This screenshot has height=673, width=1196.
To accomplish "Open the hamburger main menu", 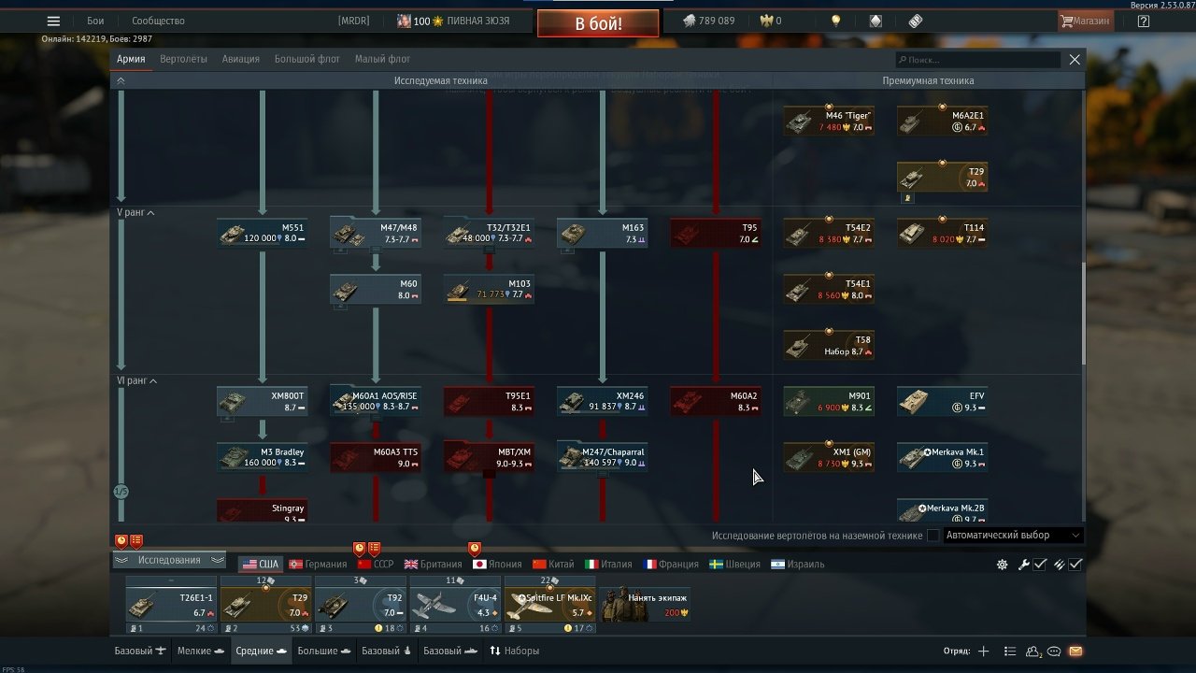I will (53, 21).
